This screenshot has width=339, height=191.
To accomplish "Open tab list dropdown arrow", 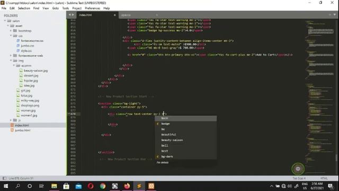I will tap(334, 15).
